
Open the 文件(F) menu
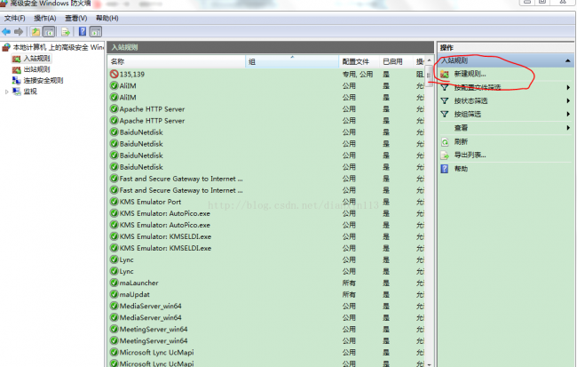15,18
